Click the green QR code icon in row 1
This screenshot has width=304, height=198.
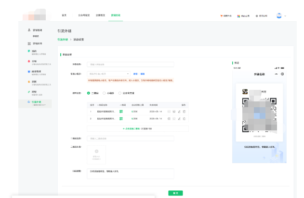(x=121, y=112)
